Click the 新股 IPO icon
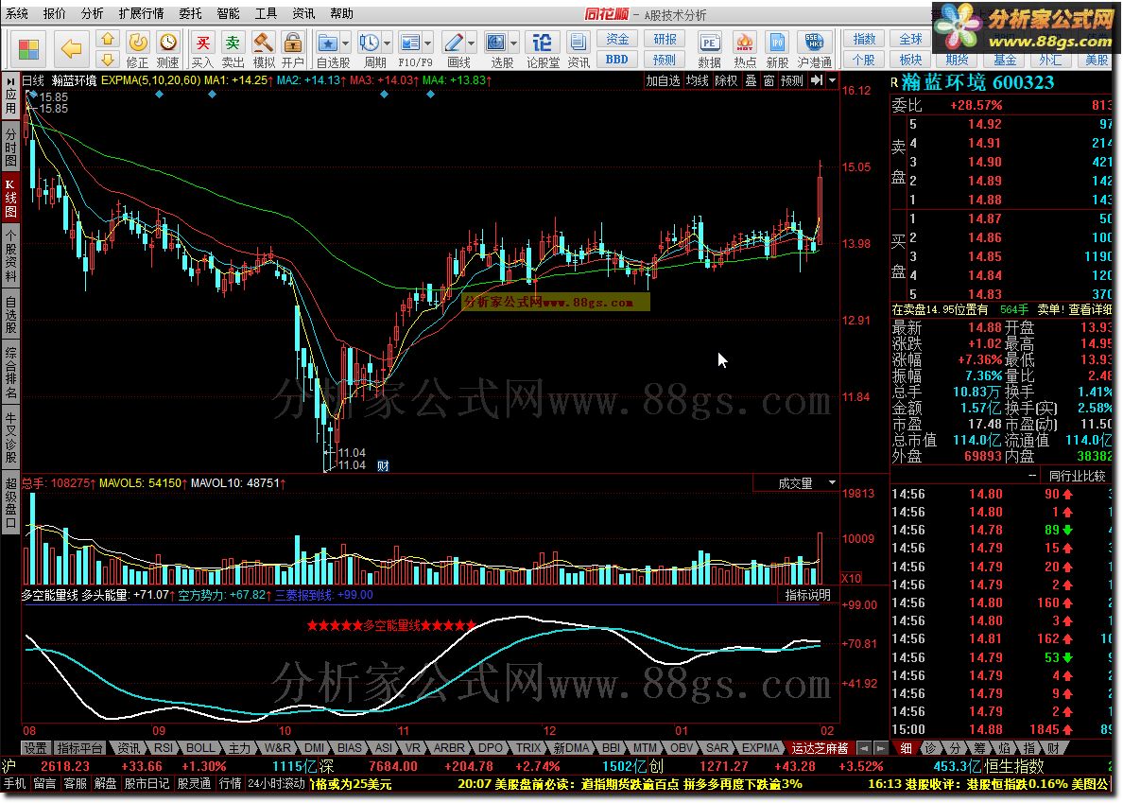 [x=777, y=49]
